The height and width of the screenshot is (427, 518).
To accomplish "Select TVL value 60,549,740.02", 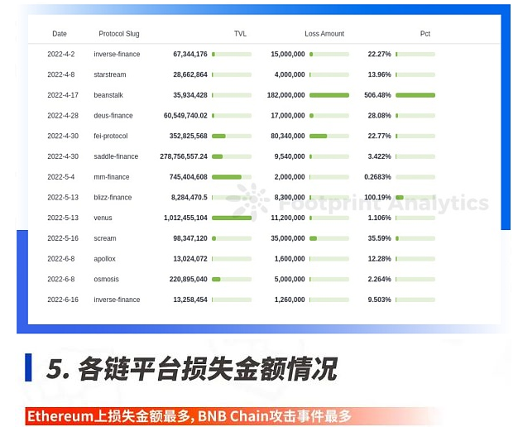I will (185, 116).
